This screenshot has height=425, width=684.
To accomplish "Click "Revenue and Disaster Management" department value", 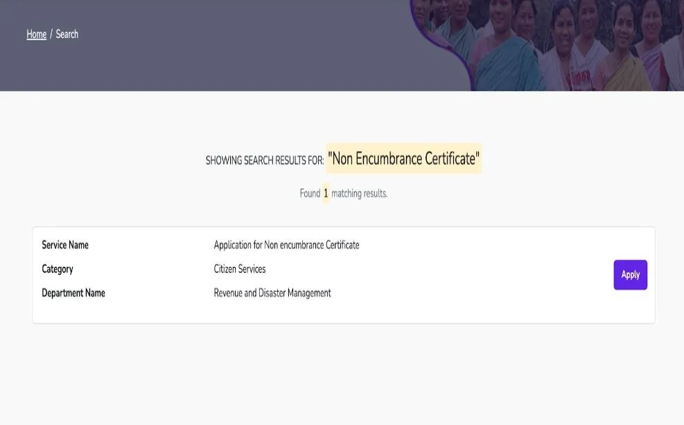I will click(272, 293).
